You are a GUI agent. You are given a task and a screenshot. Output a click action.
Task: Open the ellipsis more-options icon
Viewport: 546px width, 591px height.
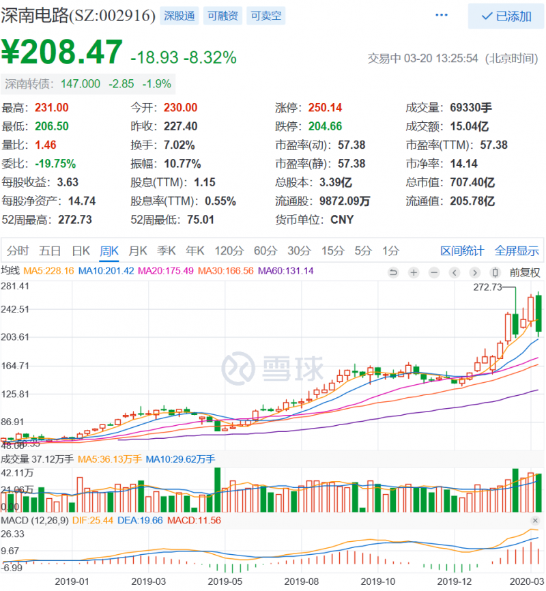[441, 14]
